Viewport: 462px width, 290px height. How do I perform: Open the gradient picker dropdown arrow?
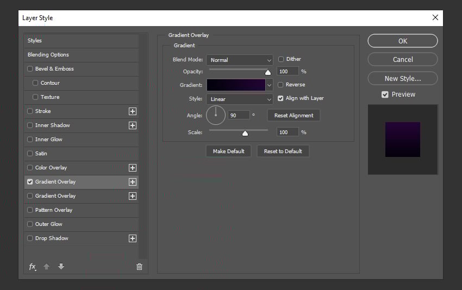tap(269, 85)
